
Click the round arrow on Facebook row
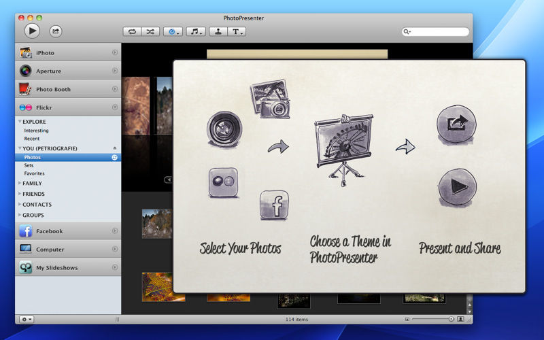115,231
